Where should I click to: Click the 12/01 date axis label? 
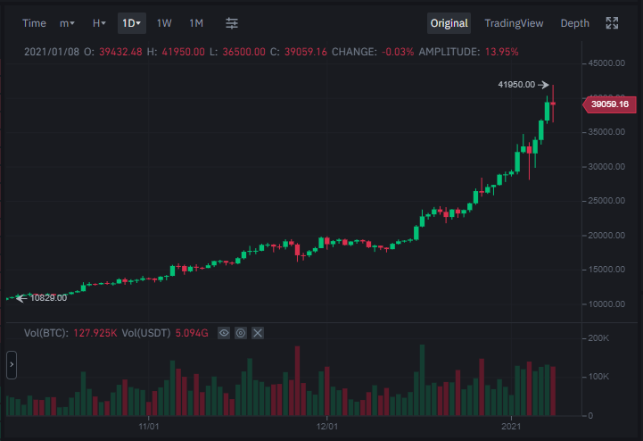pyautogui.click(x=327, y=427)
